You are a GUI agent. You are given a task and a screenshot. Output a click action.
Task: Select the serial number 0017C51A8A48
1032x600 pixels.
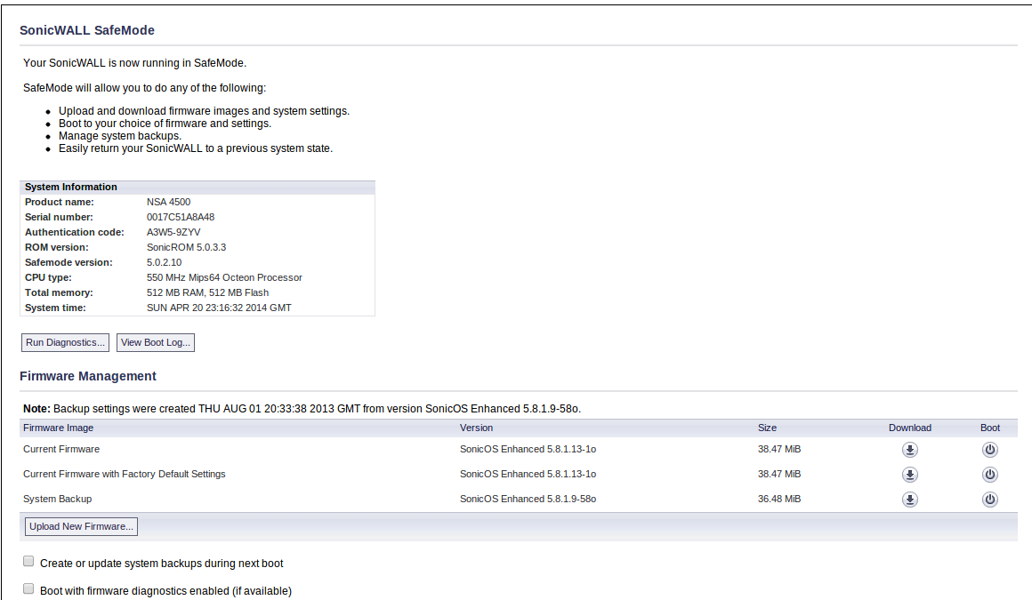pyautogui.click(x=181, y=217)
